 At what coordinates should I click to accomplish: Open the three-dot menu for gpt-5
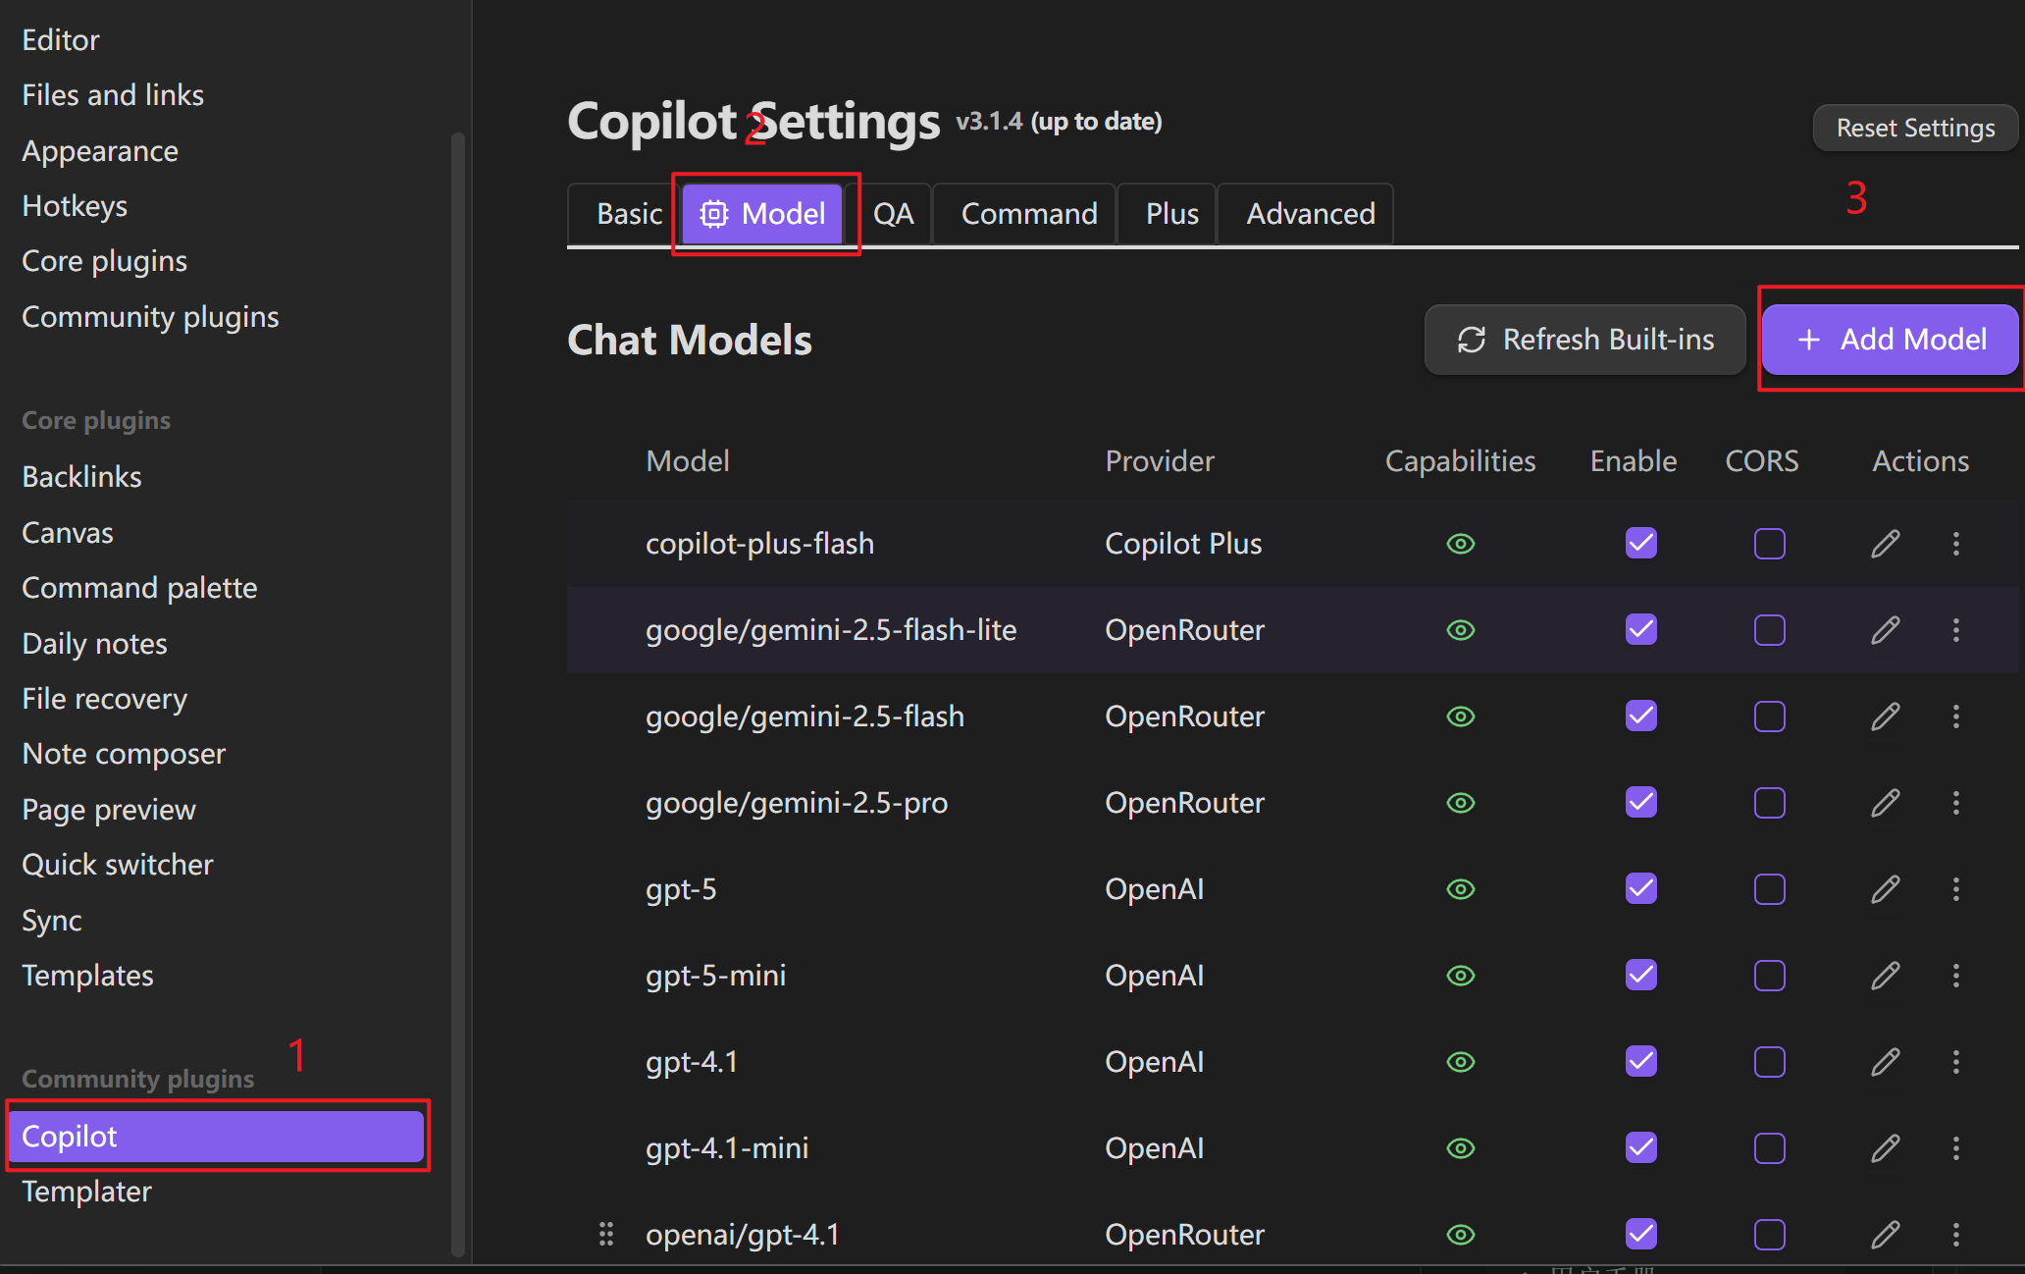(x=1955, y=889)
